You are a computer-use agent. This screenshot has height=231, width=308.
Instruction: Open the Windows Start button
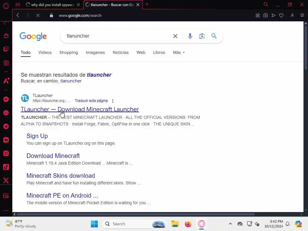click(94, 224)
